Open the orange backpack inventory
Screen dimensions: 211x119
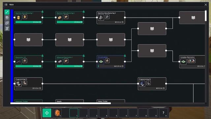tap(57, 113)
